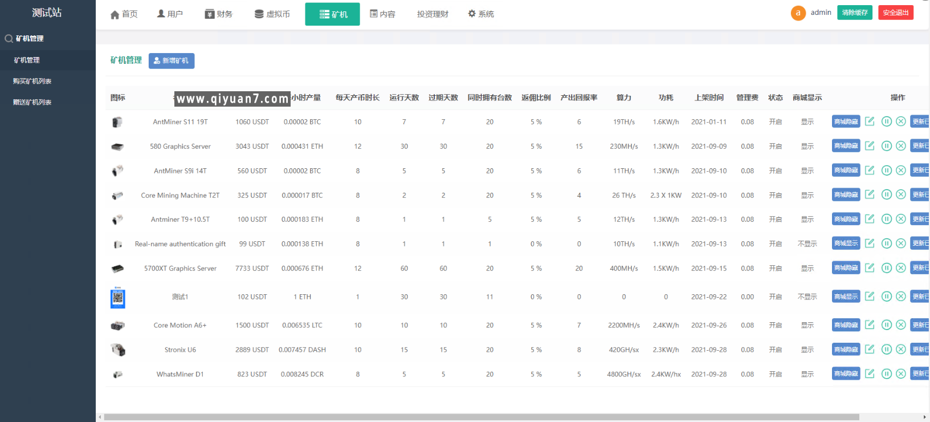Open 赠送矿机列表 from the sidebar
The image size is (930, 422).
pyautogui.click(x=32, y=102)
